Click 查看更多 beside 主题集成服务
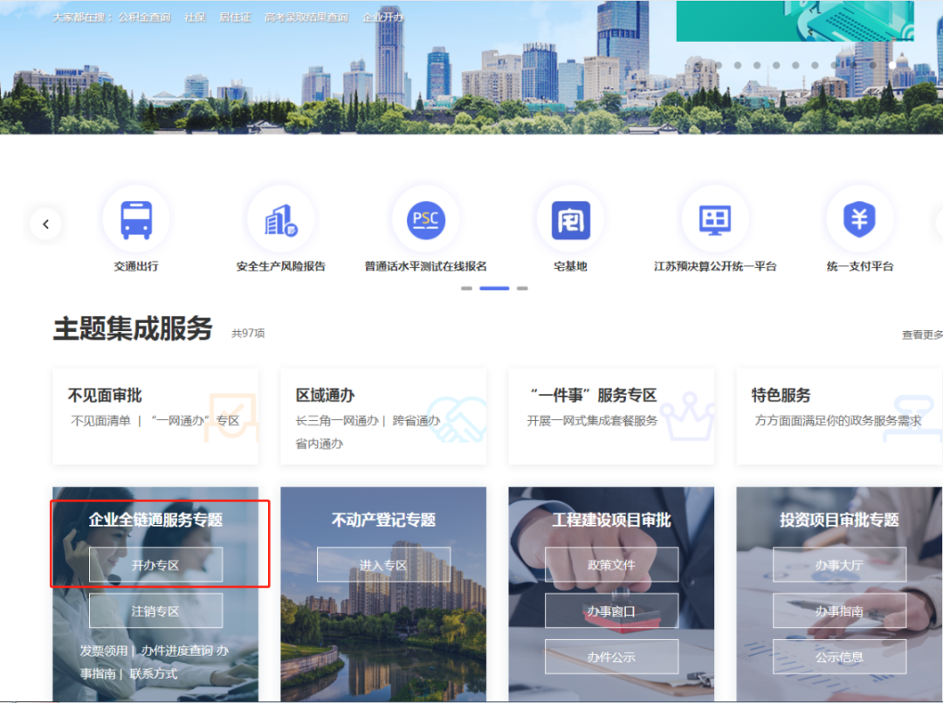943x703 pixels. (x=921, y=334)
